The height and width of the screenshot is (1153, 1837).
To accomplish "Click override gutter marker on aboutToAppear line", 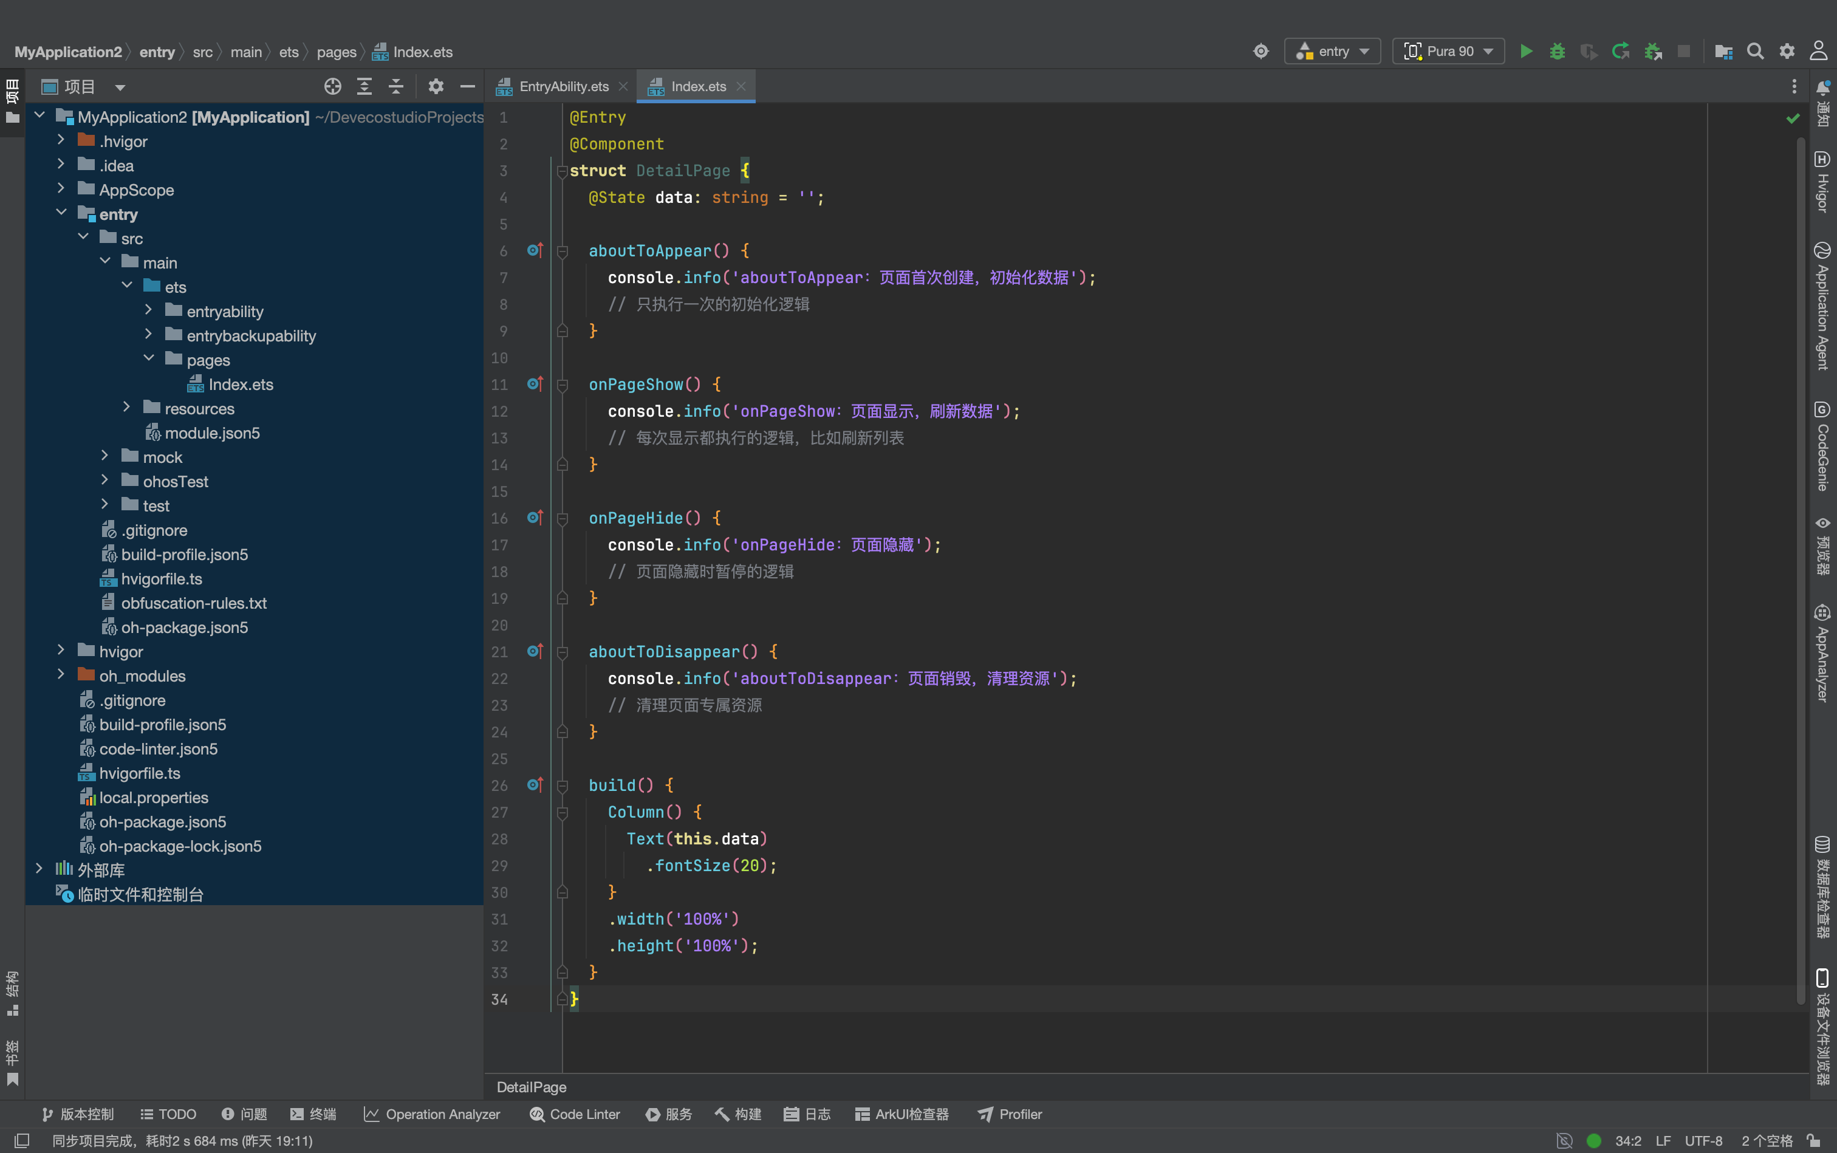I will pos(535,250).
